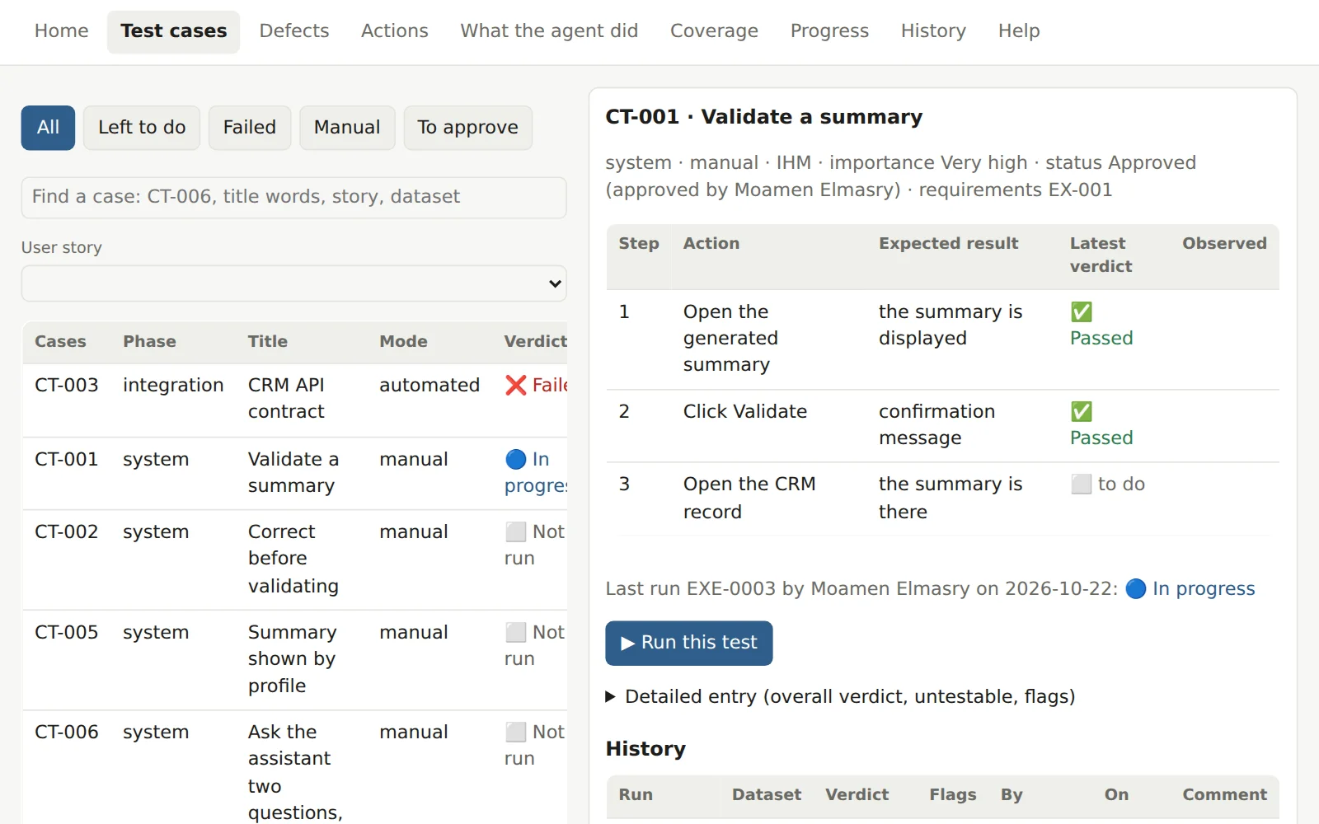Screen dimensions: 1319x824
Task: Click the Mode column header
Action: pyautogui.click(x=403, y=341)
